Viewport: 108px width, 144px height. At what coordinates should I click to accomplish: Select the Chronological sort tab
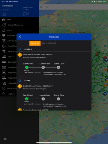49,43
